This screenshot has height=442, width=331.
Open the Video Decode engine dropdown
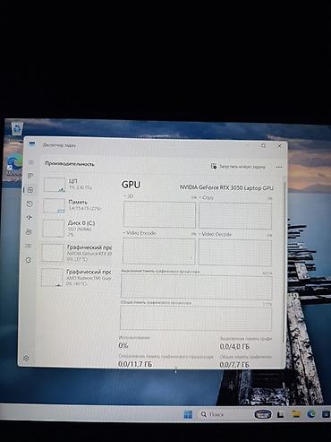click(x=216, y=234)
